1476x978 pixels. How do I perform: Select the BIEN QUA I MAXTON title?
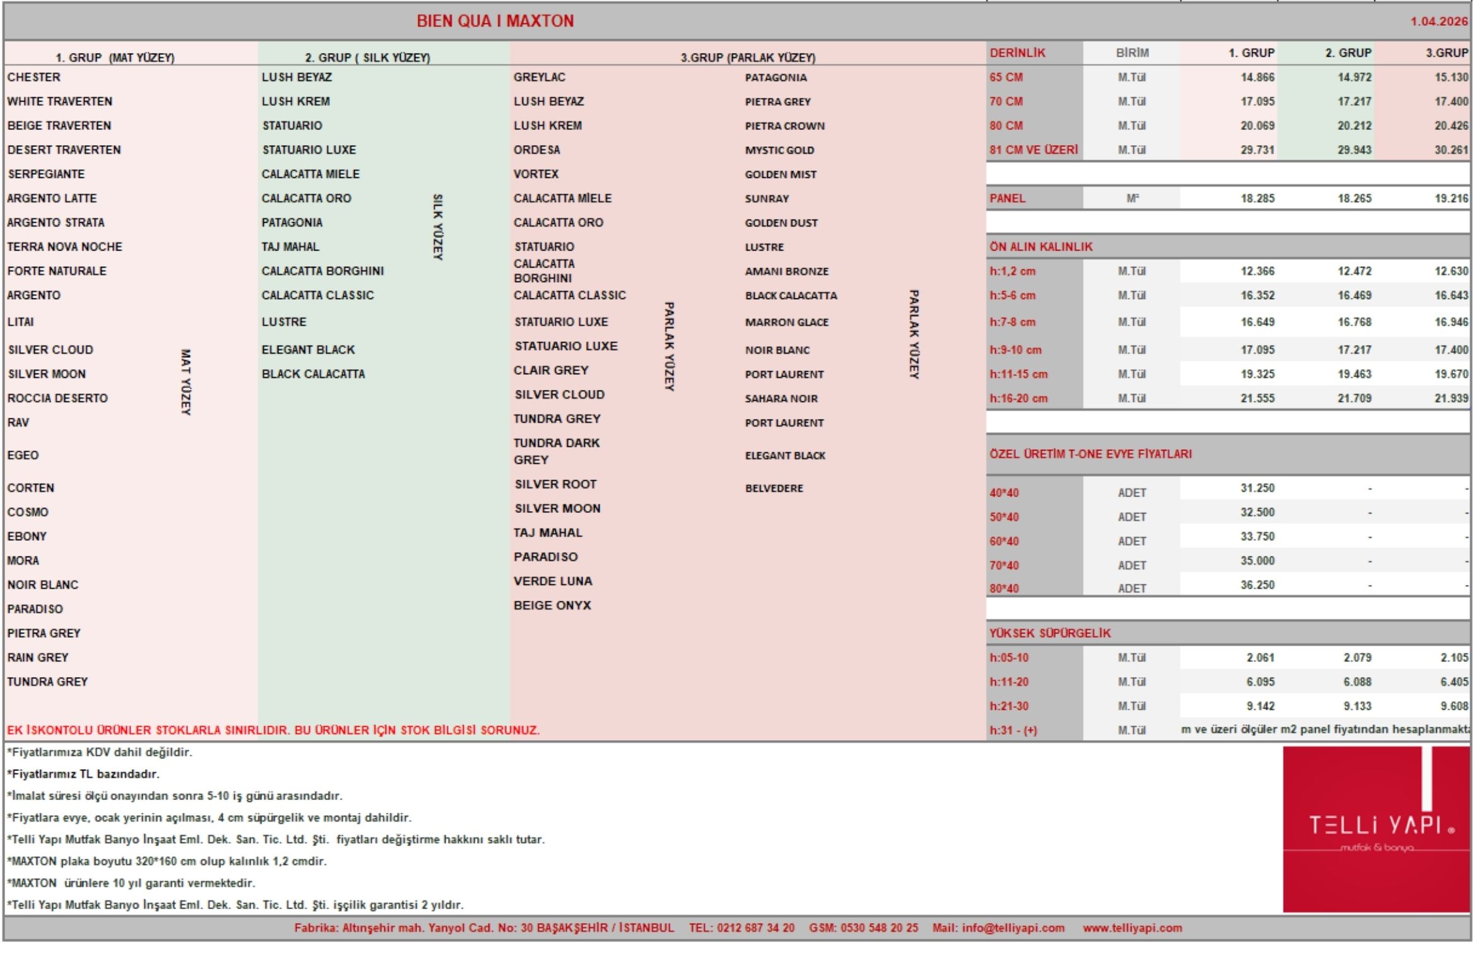495,21
